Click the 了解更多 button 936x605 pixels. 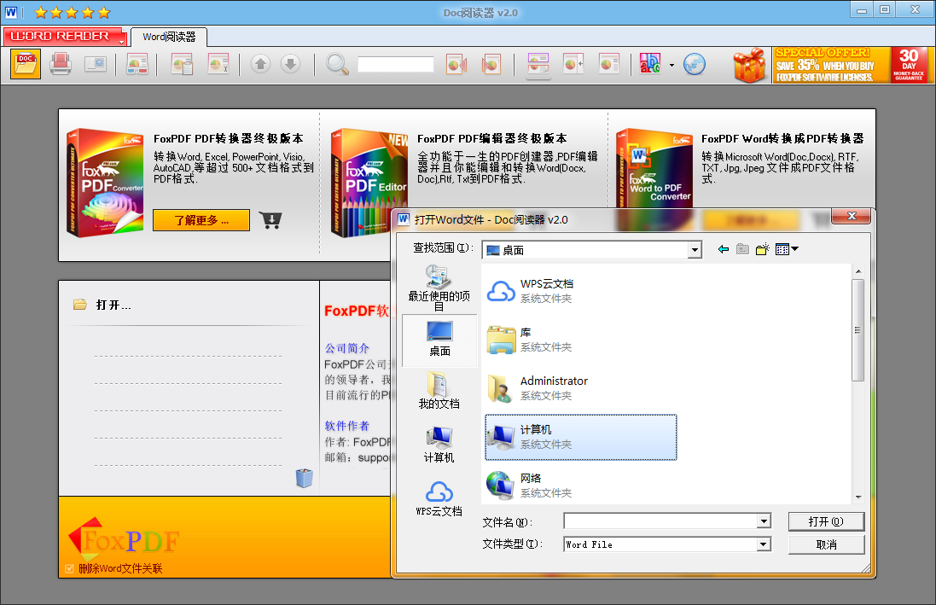click(x=201, y=220)
